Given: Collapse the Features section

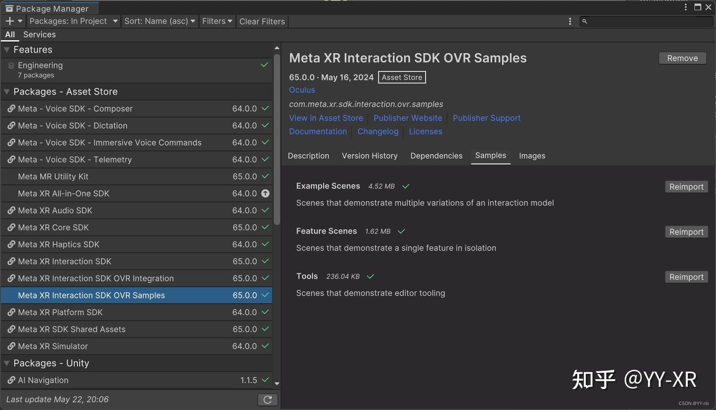Looking at the screenshot, I should [7, 50].
